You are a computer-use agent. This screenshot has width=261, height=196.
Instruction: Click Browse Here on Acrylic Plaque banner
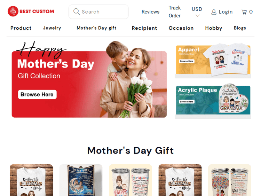pos(187,102)
